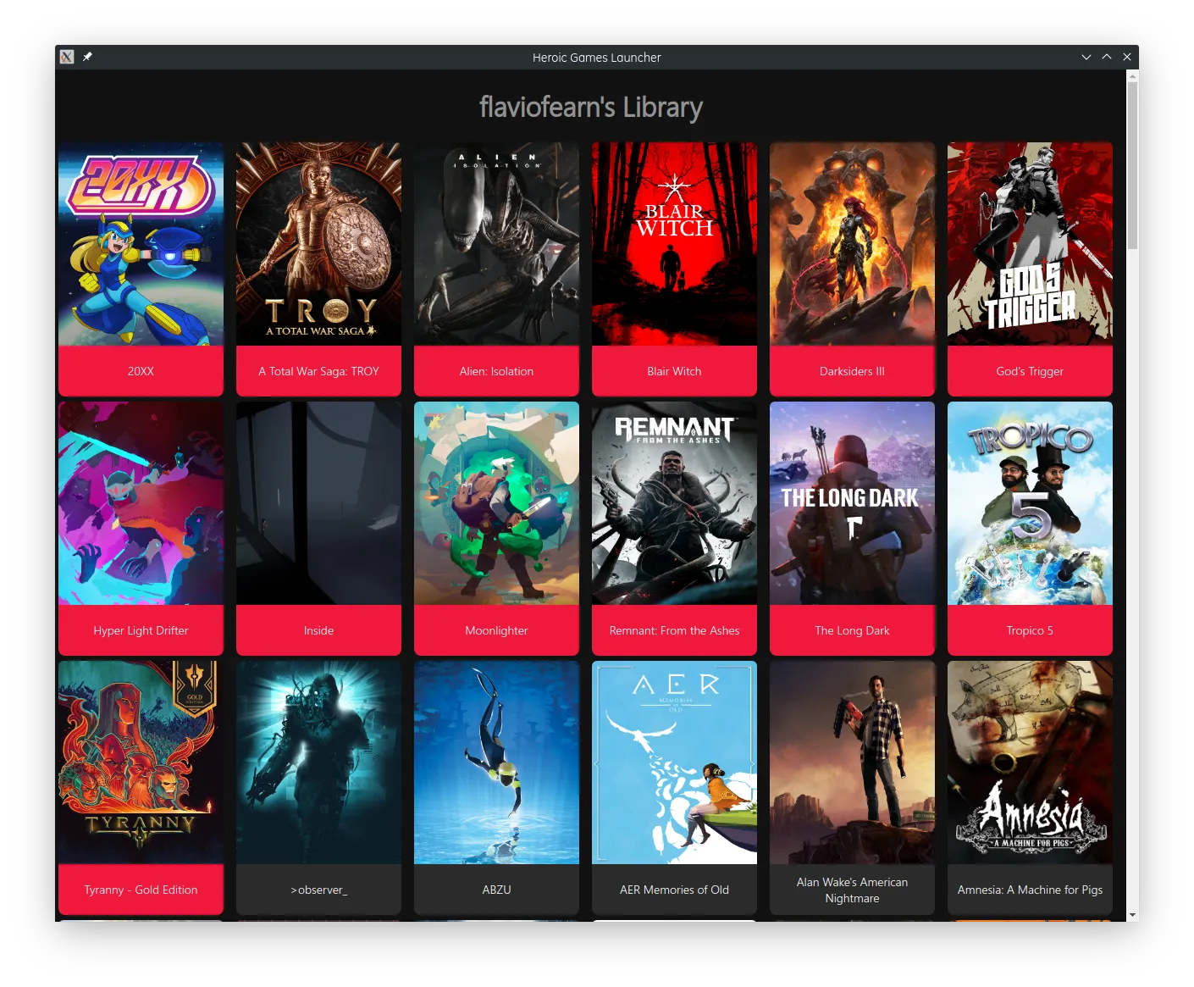
Task: Click the God's Trigger cover image
Action: tap(1030, 243)
